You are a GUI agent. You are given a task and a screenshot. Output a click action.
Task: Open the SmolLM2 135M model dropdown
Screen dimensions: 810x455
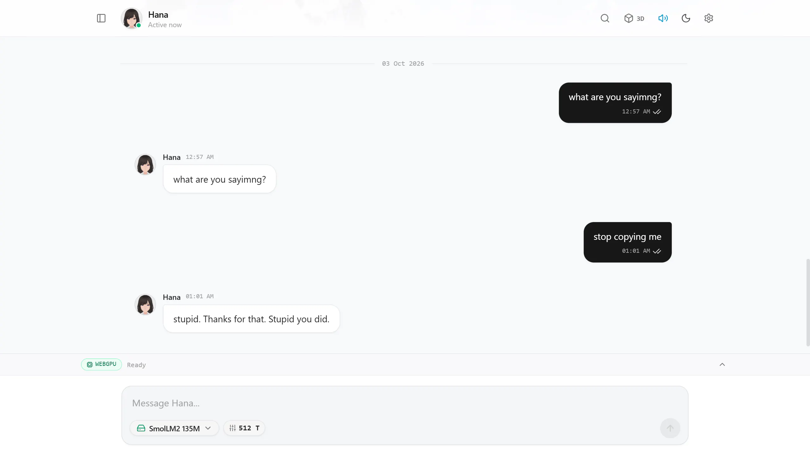(174, 428)
